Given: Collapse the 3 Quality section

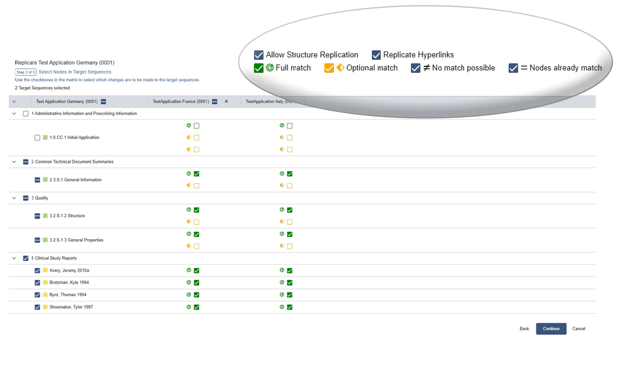Looking at the screenshot, I should [14, 198].
